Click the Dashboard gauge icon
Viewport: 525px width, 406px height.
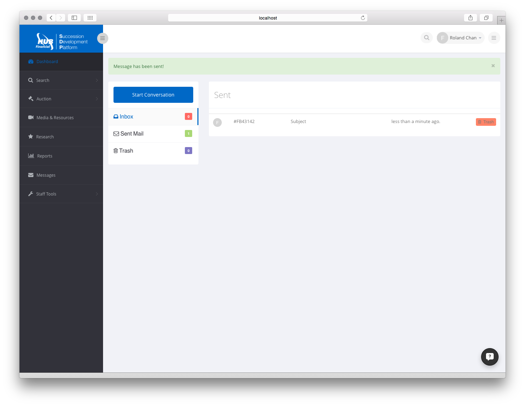(31, 62)
